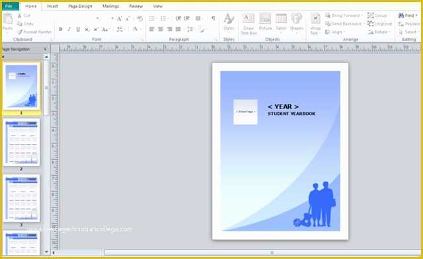Apply numbered list formatting
This screenshot has height=259, width=423.
click(x=164, y=18)
